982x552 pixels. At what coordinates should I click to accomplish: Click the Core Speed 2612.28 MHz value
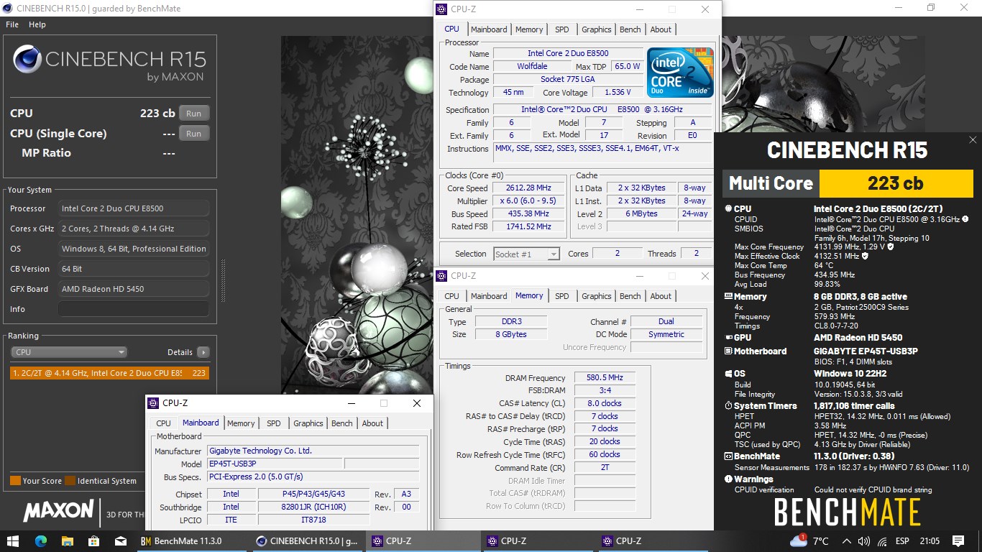[528, 188]
